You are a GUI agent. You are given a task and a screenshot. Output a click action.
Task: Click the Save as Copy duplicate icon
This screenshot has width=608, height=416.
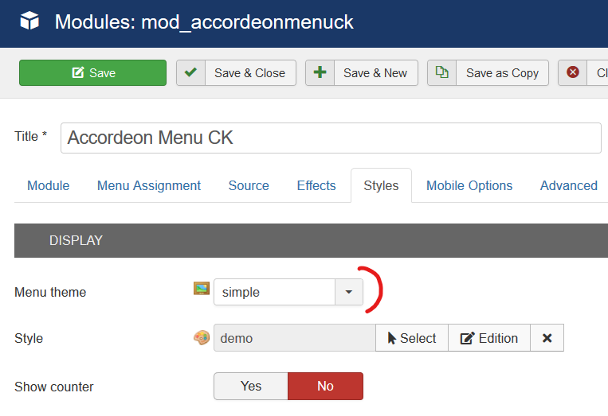[442, 72]
